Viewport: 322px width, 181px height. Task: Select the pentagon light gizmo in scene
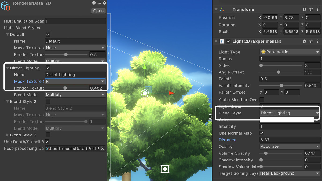(145, 93)
